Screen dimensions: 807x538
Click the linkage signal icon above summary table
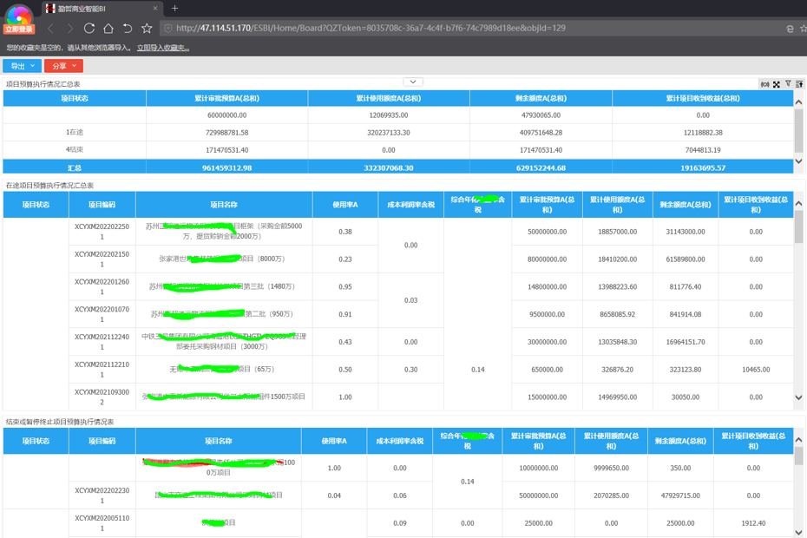coord(764,84)
